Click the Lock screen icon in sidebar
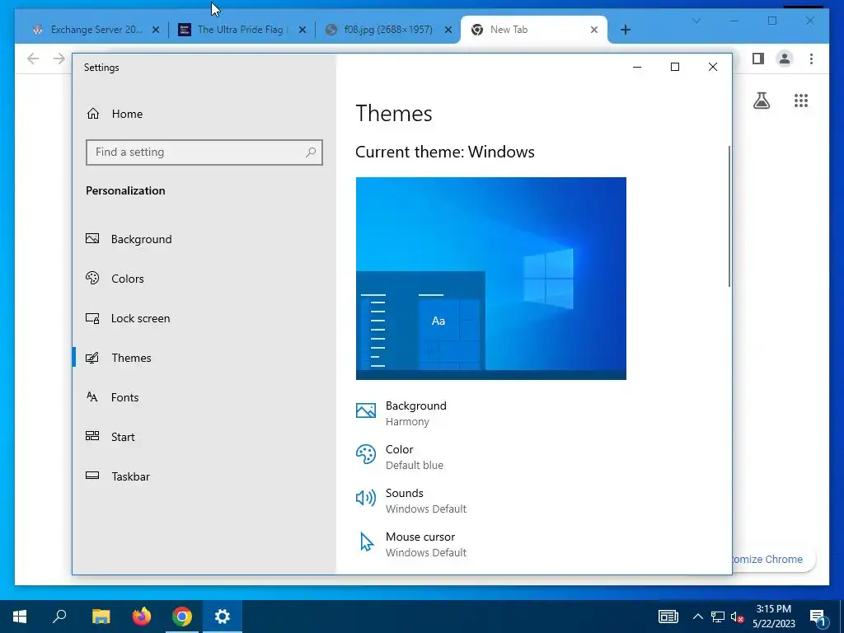 (x=92, y=318)
